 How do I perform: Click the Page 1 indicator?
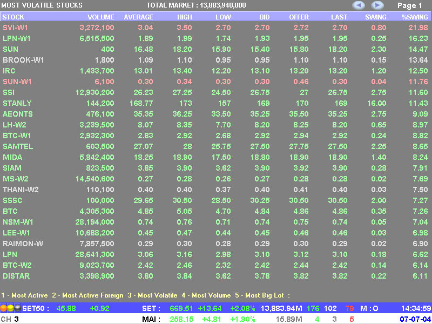(409, 5)
